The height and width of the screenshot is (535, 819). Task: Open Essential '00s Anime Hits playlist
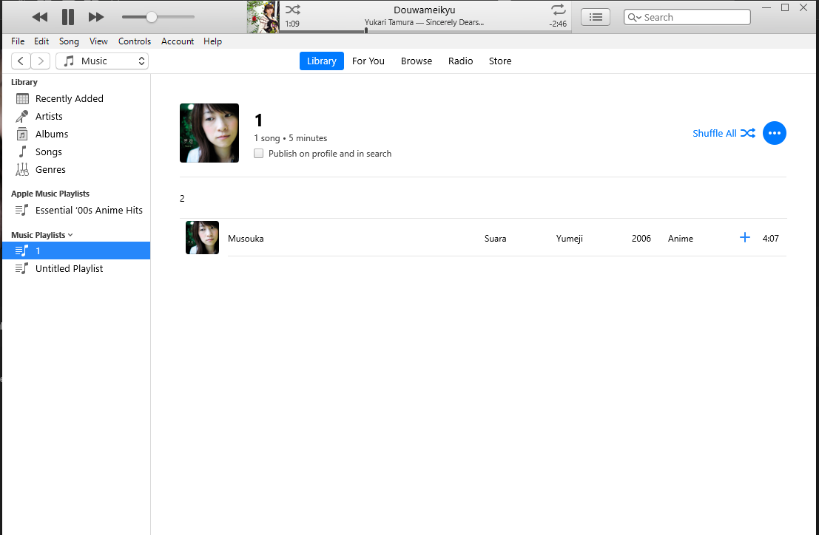[x=75, y=210]
